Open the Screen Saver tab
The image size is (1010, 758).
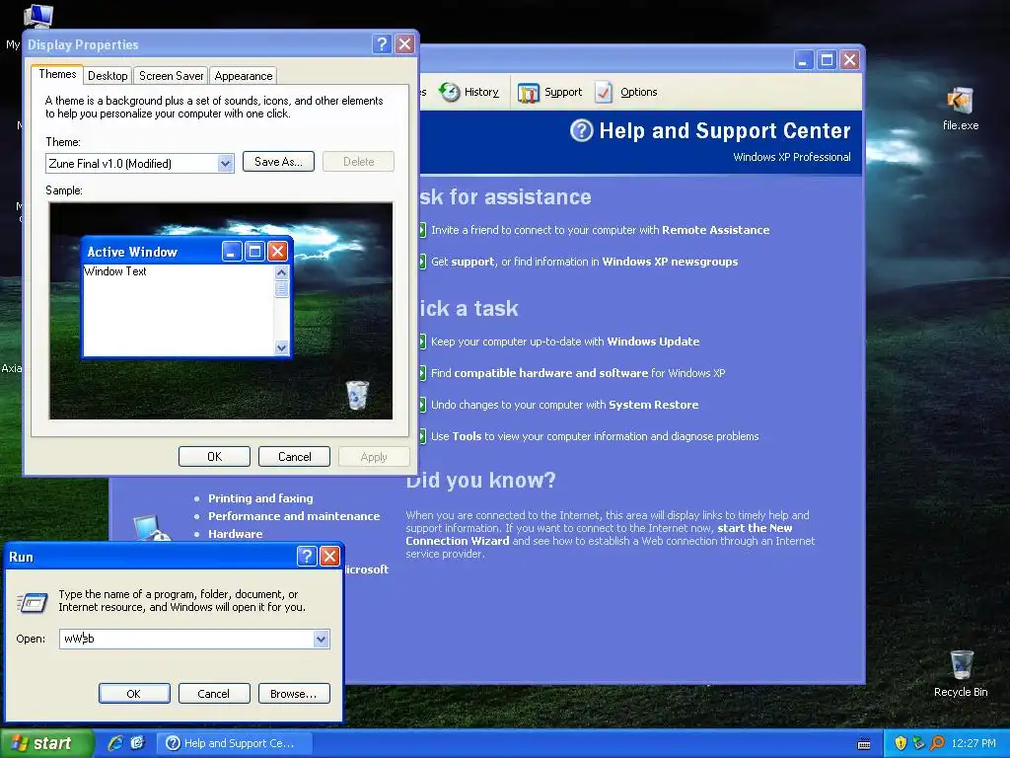tap(171, 75)
